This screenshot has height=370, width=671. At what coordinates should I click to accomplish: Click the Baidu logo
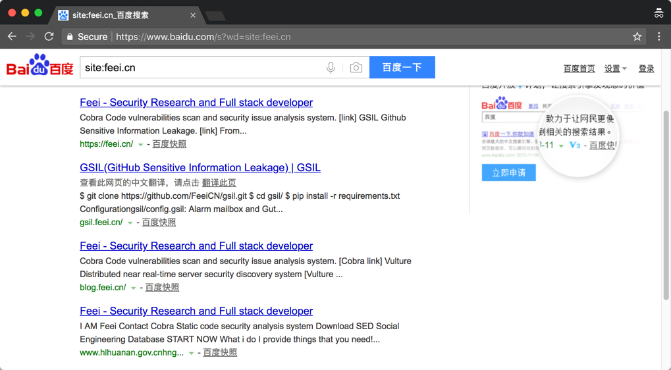[x=40, y=66]
